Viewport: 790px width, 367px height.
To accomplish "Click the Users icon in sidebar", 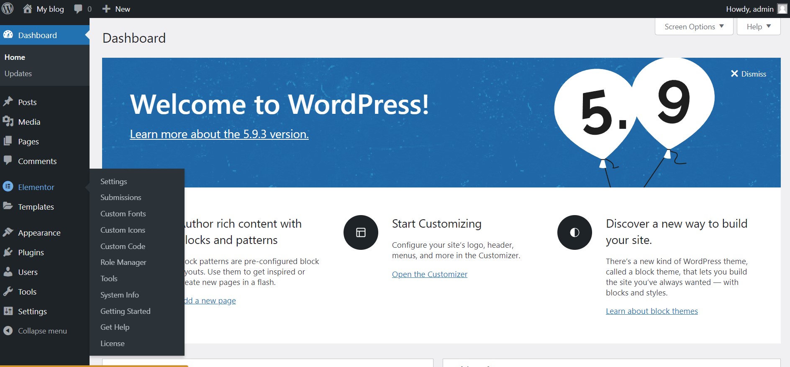I will (x=8, y=272).
